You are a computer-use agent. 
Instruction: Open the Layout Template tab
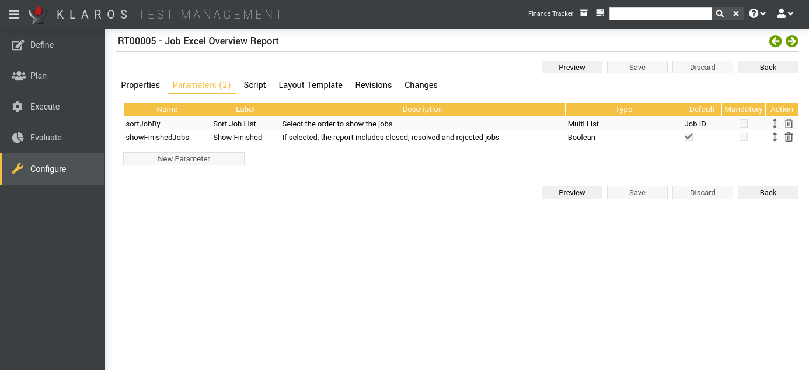pyautogui.click(x=310, y=85)
